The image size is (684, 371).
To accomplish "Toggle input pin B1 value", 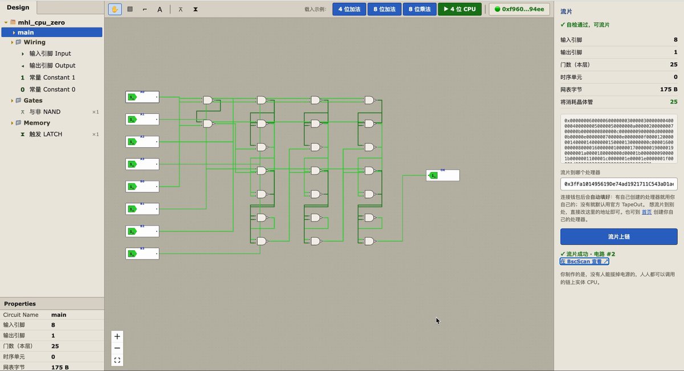I will click(x=132, y=209).
